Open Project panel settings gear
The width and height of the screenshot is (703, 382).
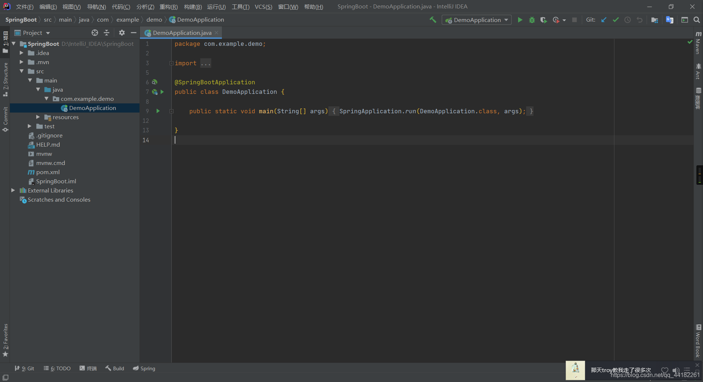point(122,33)
